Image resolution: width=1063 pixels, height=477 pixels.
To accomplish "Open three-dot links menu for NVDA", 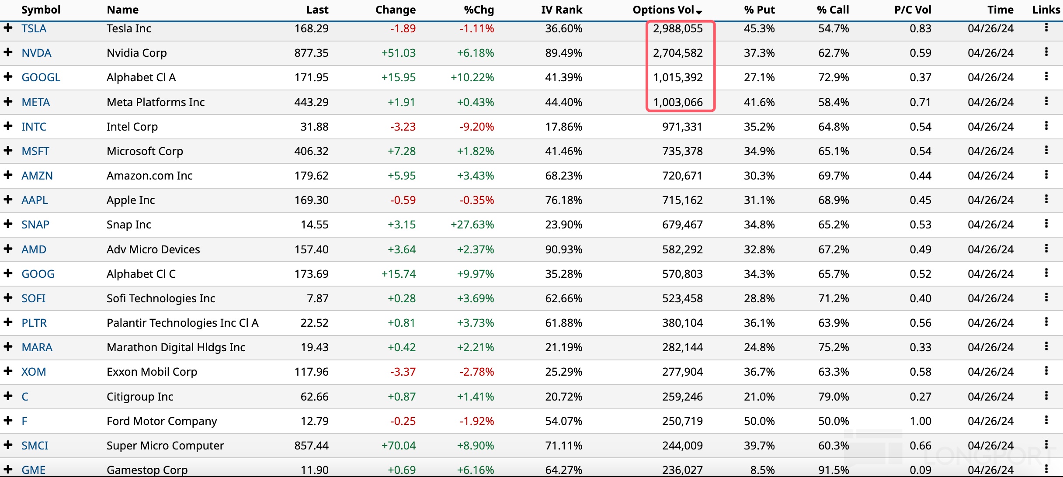I will pos(1046,52).
